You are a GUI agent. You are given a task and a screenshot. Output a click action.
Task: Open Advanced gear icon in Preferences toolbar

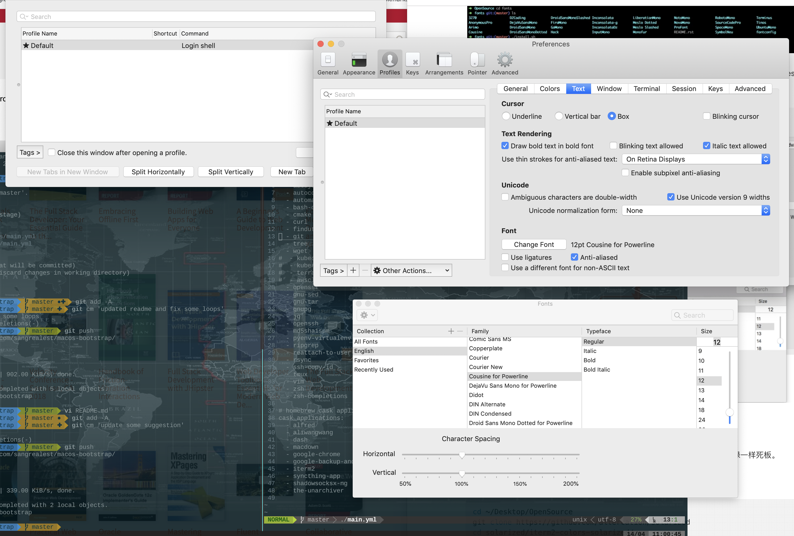(x=505, y=64)
